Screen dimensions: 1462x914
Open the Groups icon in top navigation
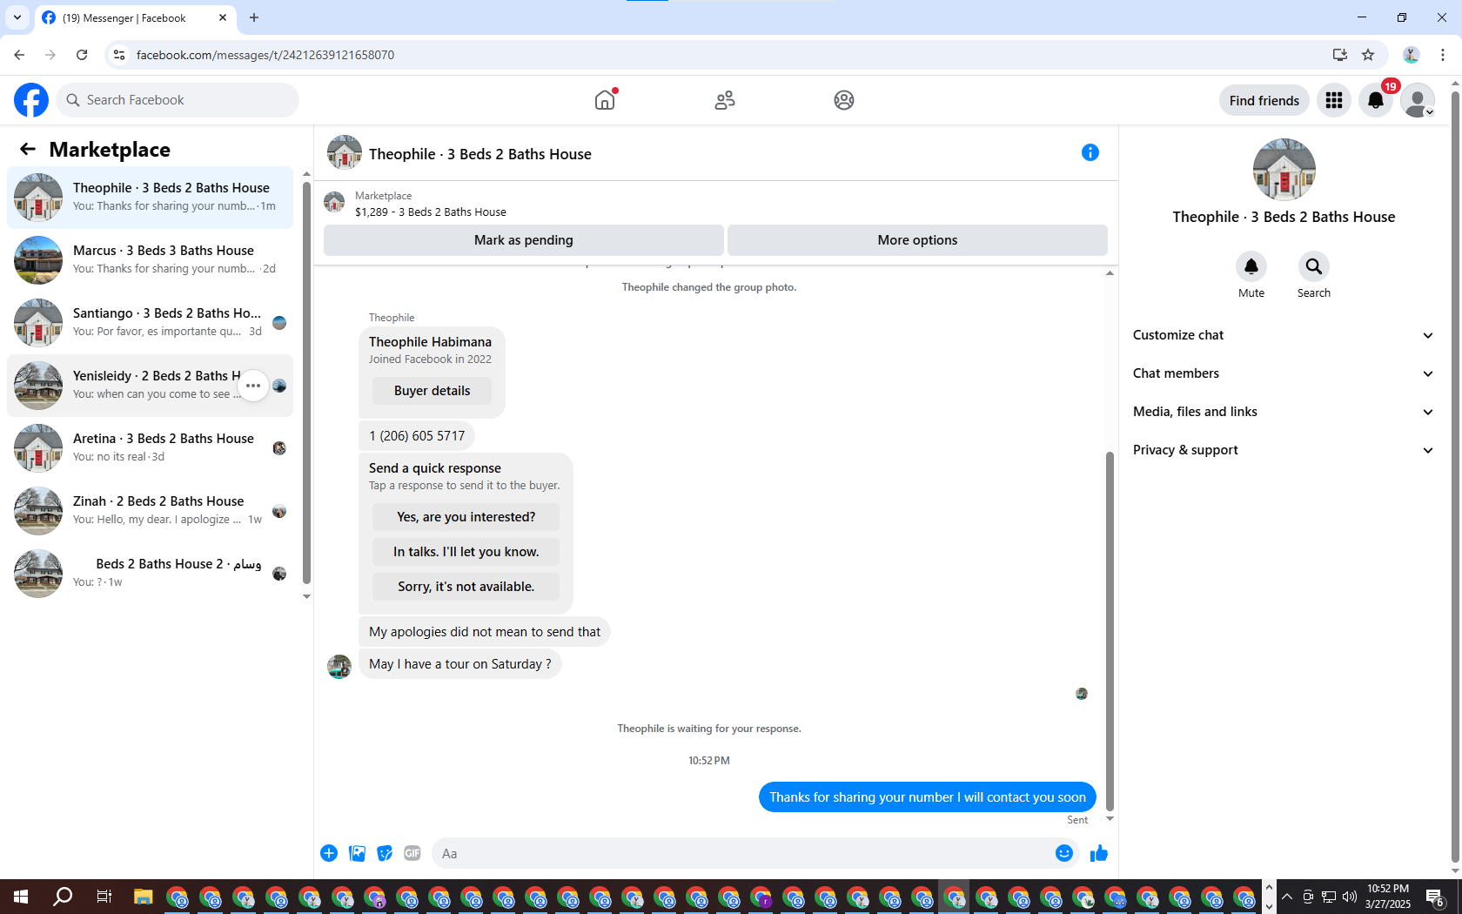pyautogui.click(x=844, y=100)
